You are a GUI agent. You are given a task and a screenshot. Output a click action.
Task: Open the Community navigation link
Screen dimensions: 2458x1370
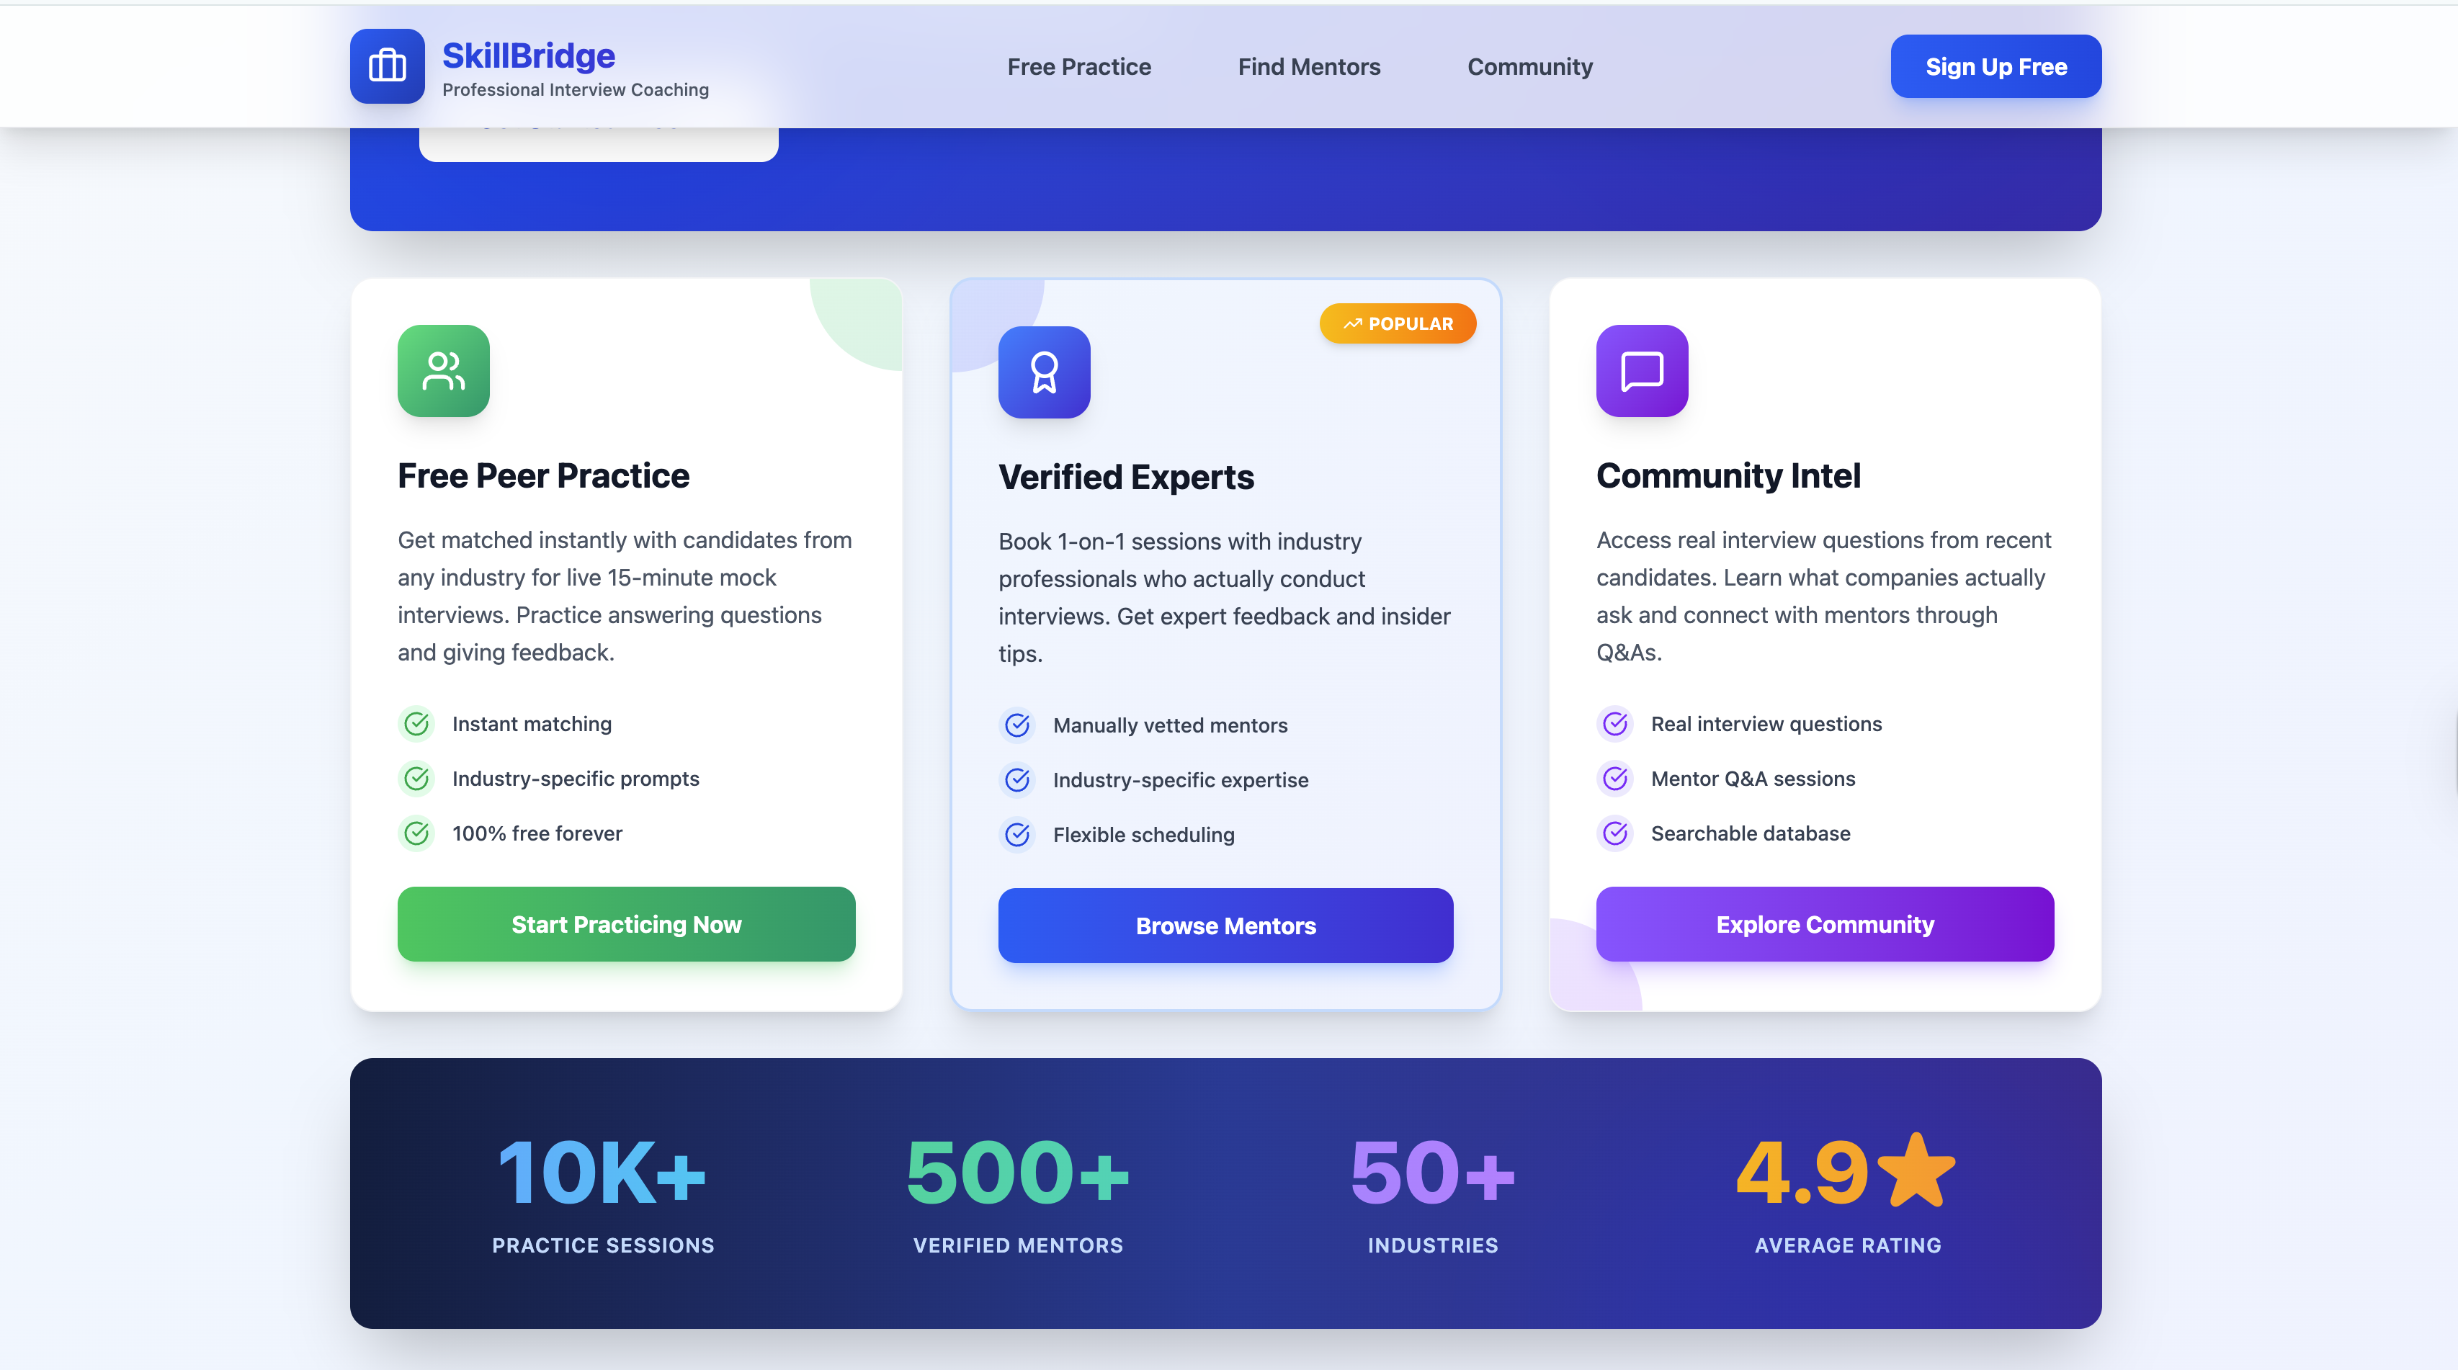1529,67
